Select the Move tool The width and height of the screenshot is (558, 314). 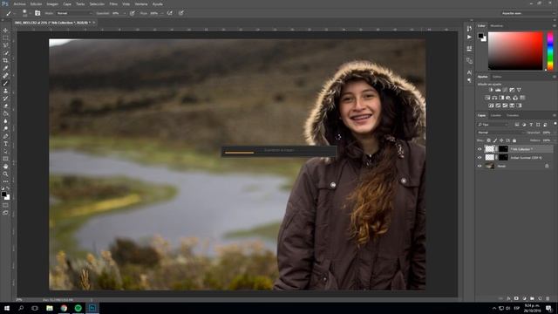pos(5,31)
